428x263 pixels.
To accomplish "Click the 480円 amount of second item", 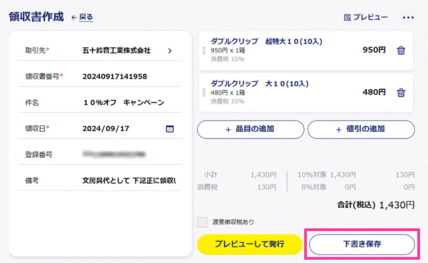I will [x=374, y=93].
